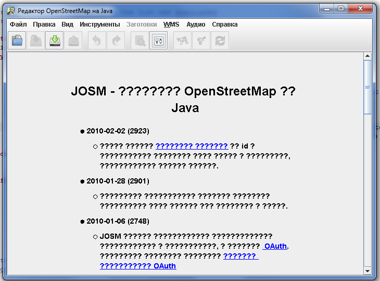Click the 2010-01-28 (2901) entry text

click(x=118, y=181)
